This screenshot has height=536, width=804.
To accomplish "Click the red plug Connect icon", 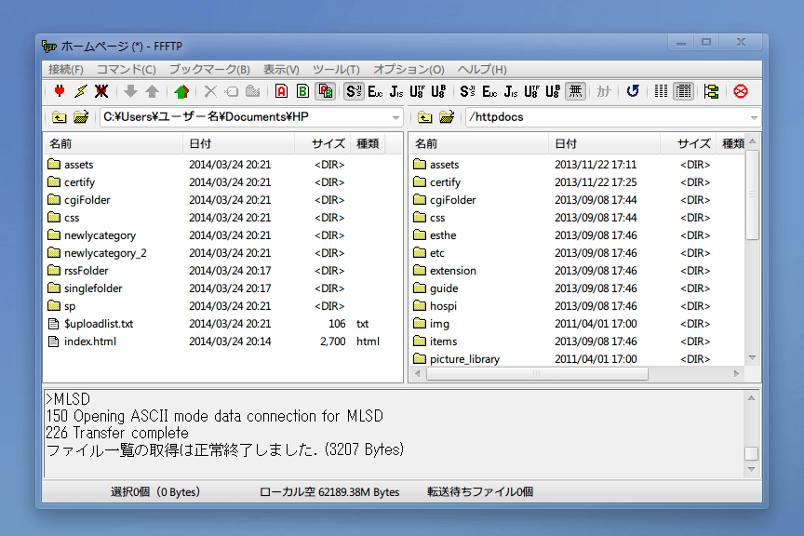I will (x=60, y=91).
